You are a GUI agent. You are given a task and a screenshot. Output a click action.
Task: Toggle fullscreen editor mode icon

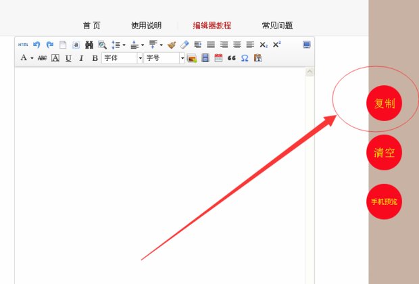pyautogui.click(x=307, y=45)
